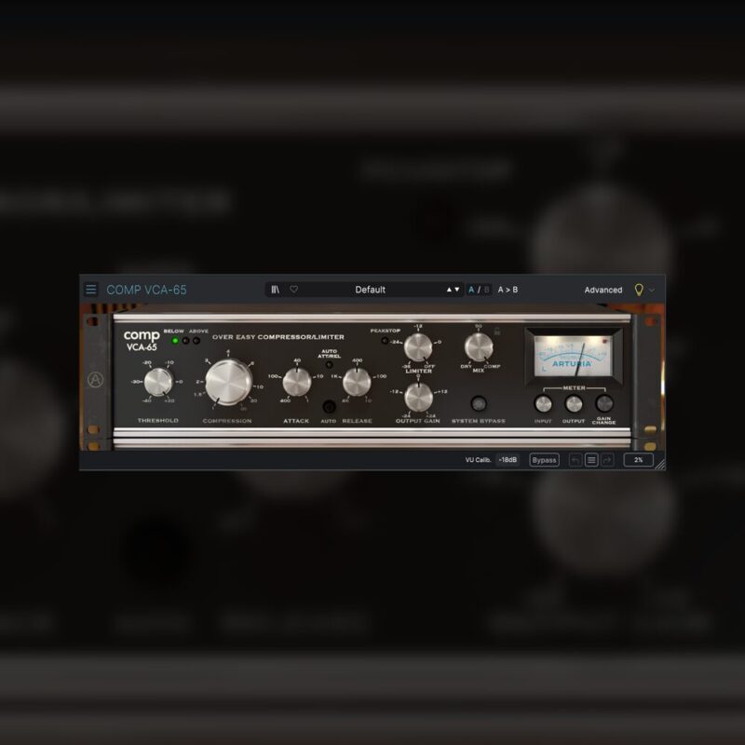The height and width of the screenshot is (745, 745).
Task: Switch to the A settings slot
Action: click(x=471, y=290)
